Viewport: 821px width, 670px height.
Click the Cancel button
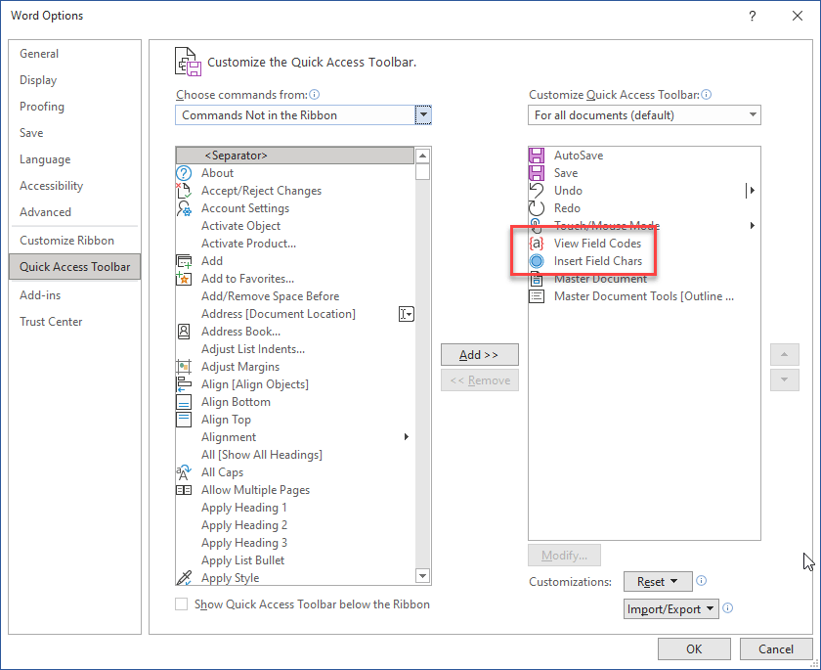pos(776,649)
